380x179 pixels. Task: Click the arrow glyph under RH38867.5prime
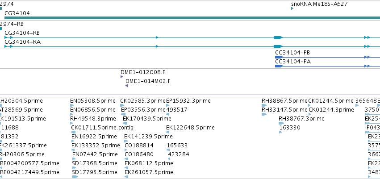264,105
